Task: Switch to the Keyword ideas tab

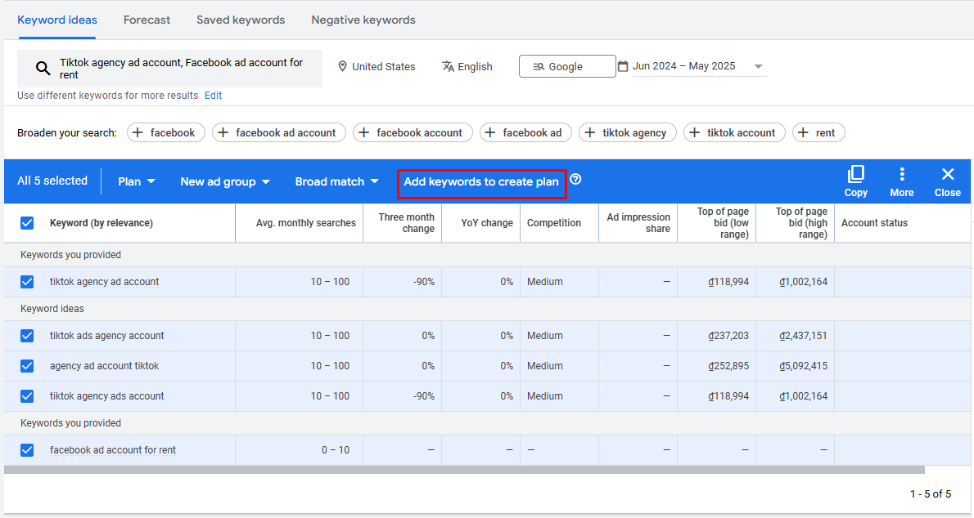Action: (x=57, y=20)
